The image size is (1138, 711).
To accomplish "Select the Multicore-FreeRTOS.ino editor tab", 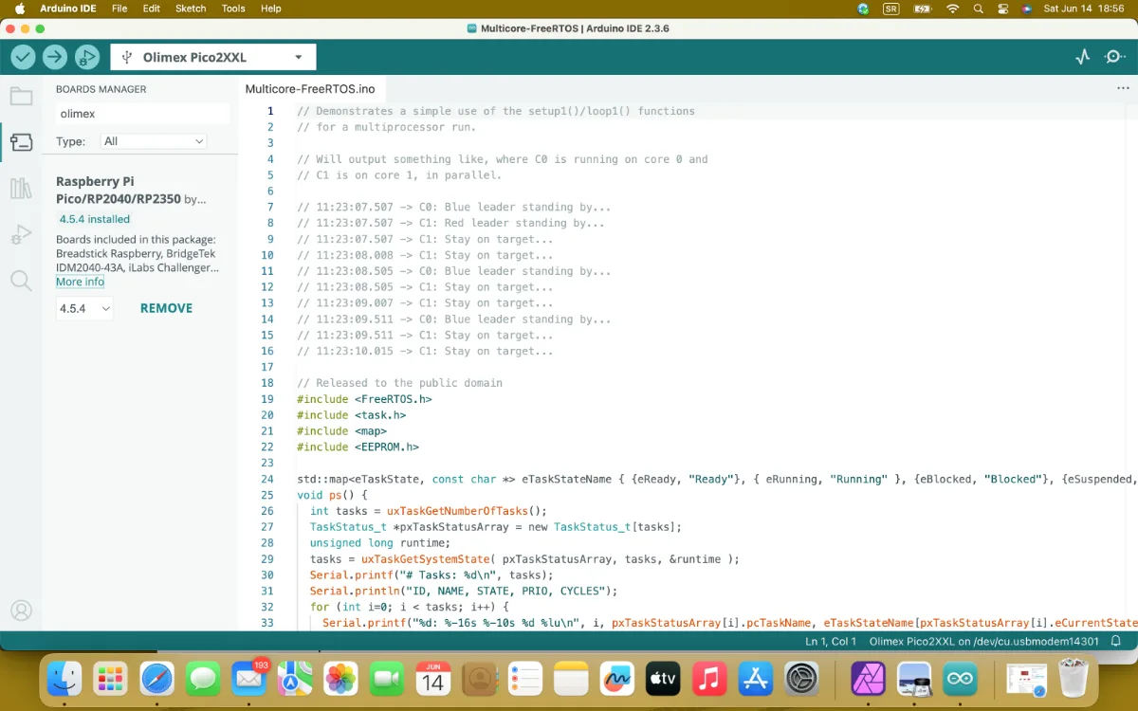I will pos(310,89).
